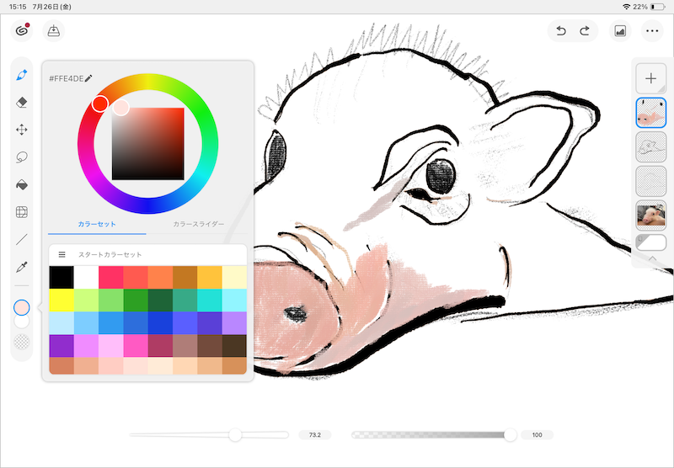Image resolution: width=674 pixels, height=468 pixels.
Task: Switch to the カラーセット tab
Action: (97, 224)
